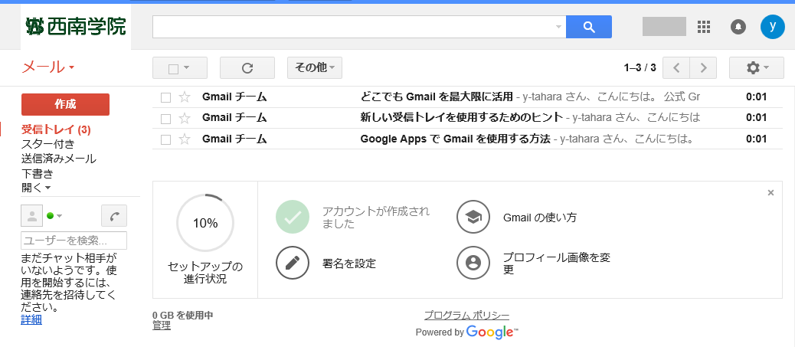
Task: Click the 0 GB を使用中 storage text
Action: [x=182, y=316]
